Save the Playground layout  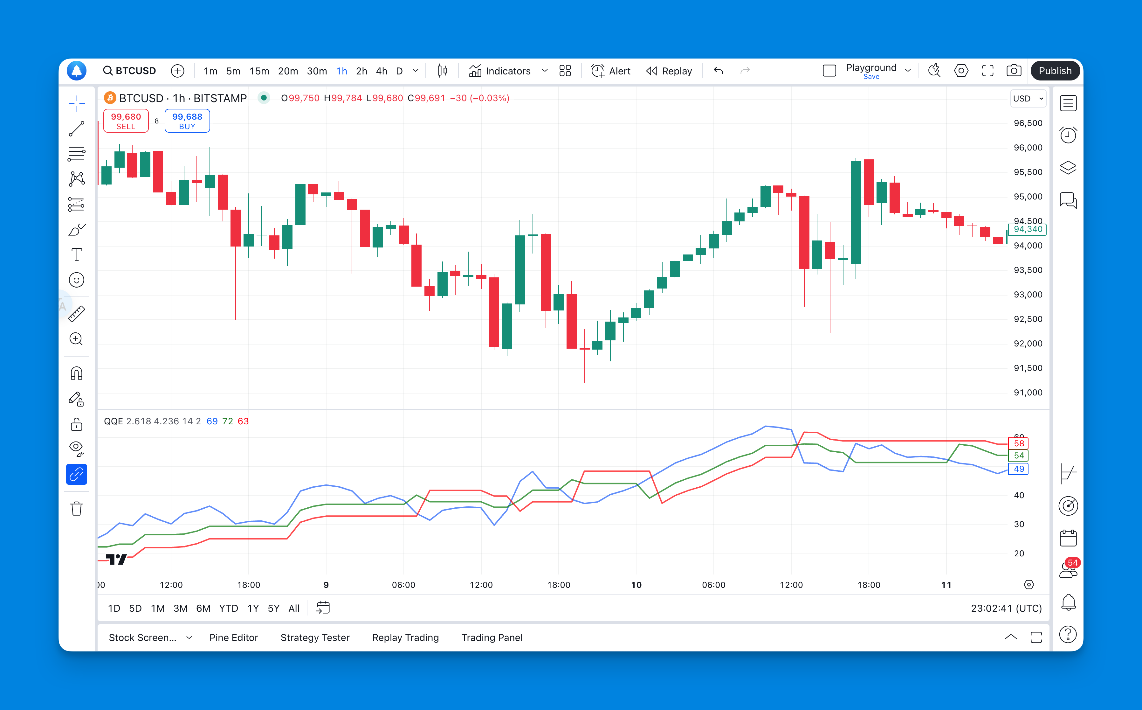coord(871,77)
